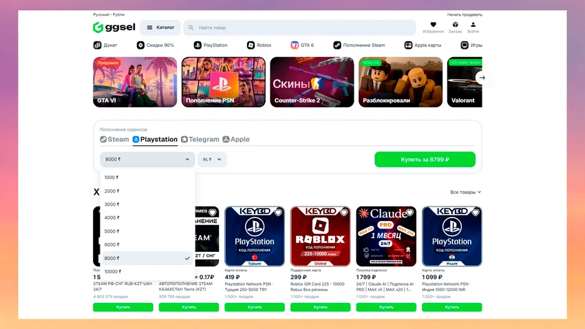This screenshot has height=329, width=585.
Task: Open PlayStation Индия product image
Action: point(451,236)
